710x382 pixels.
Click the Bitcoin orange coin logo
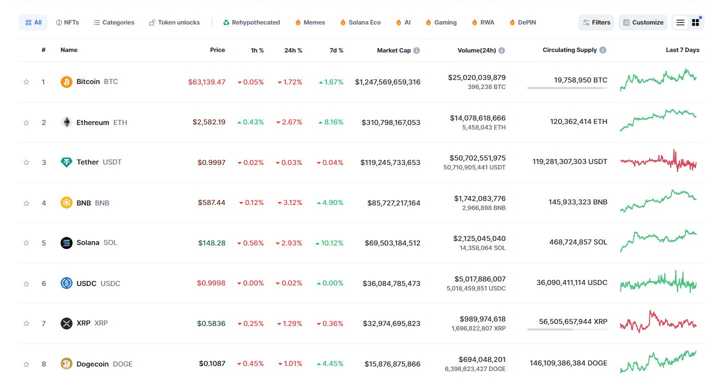(67, 82)
